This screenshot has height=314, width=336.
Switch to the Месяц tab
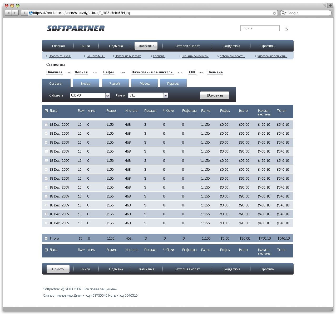[x=145, y=83]
